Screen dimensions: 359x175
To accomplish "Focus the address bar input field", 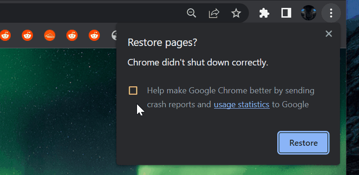I will [91, 13].
